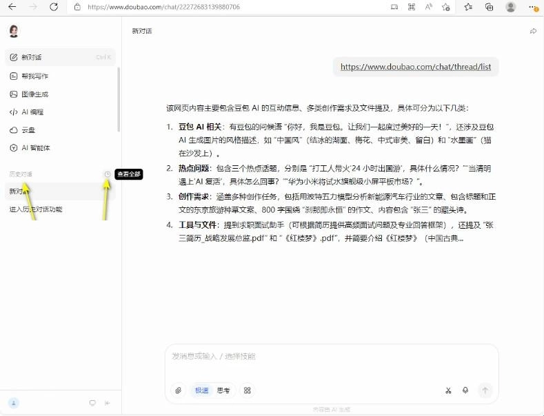This screenshot has width=544, height=416.
Task: Click the scissors screenshot icon
Action: pos(448,391)
